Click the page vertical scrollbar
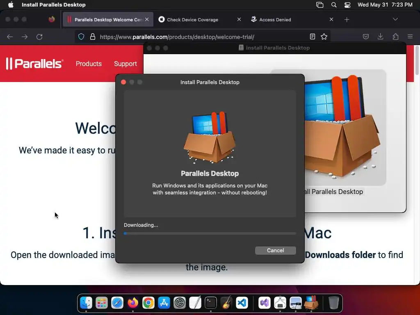This screenshot has width=420, height=315. (417, 60)
